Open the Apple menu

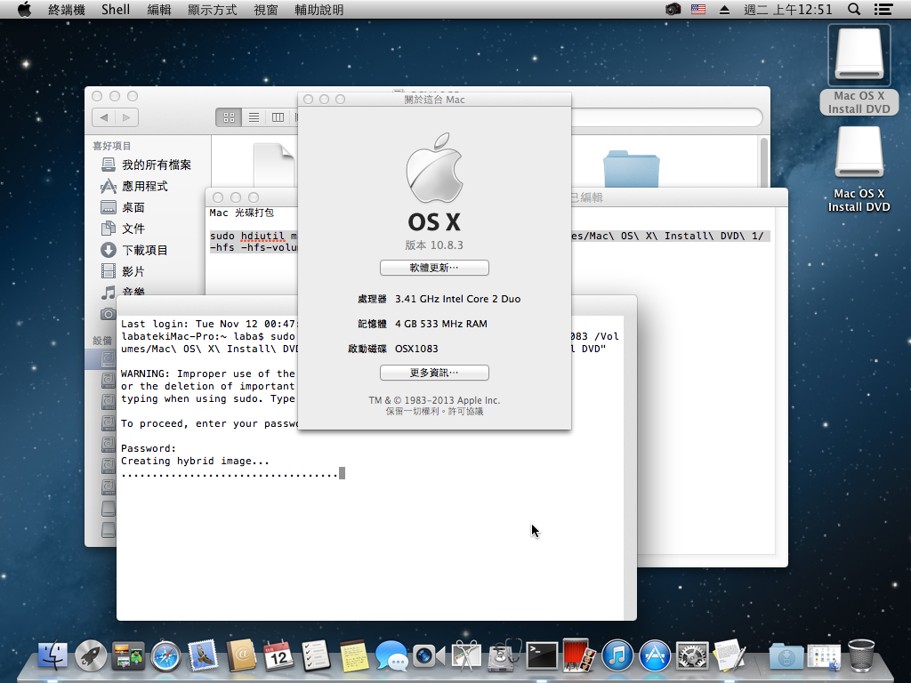point(24,9)
